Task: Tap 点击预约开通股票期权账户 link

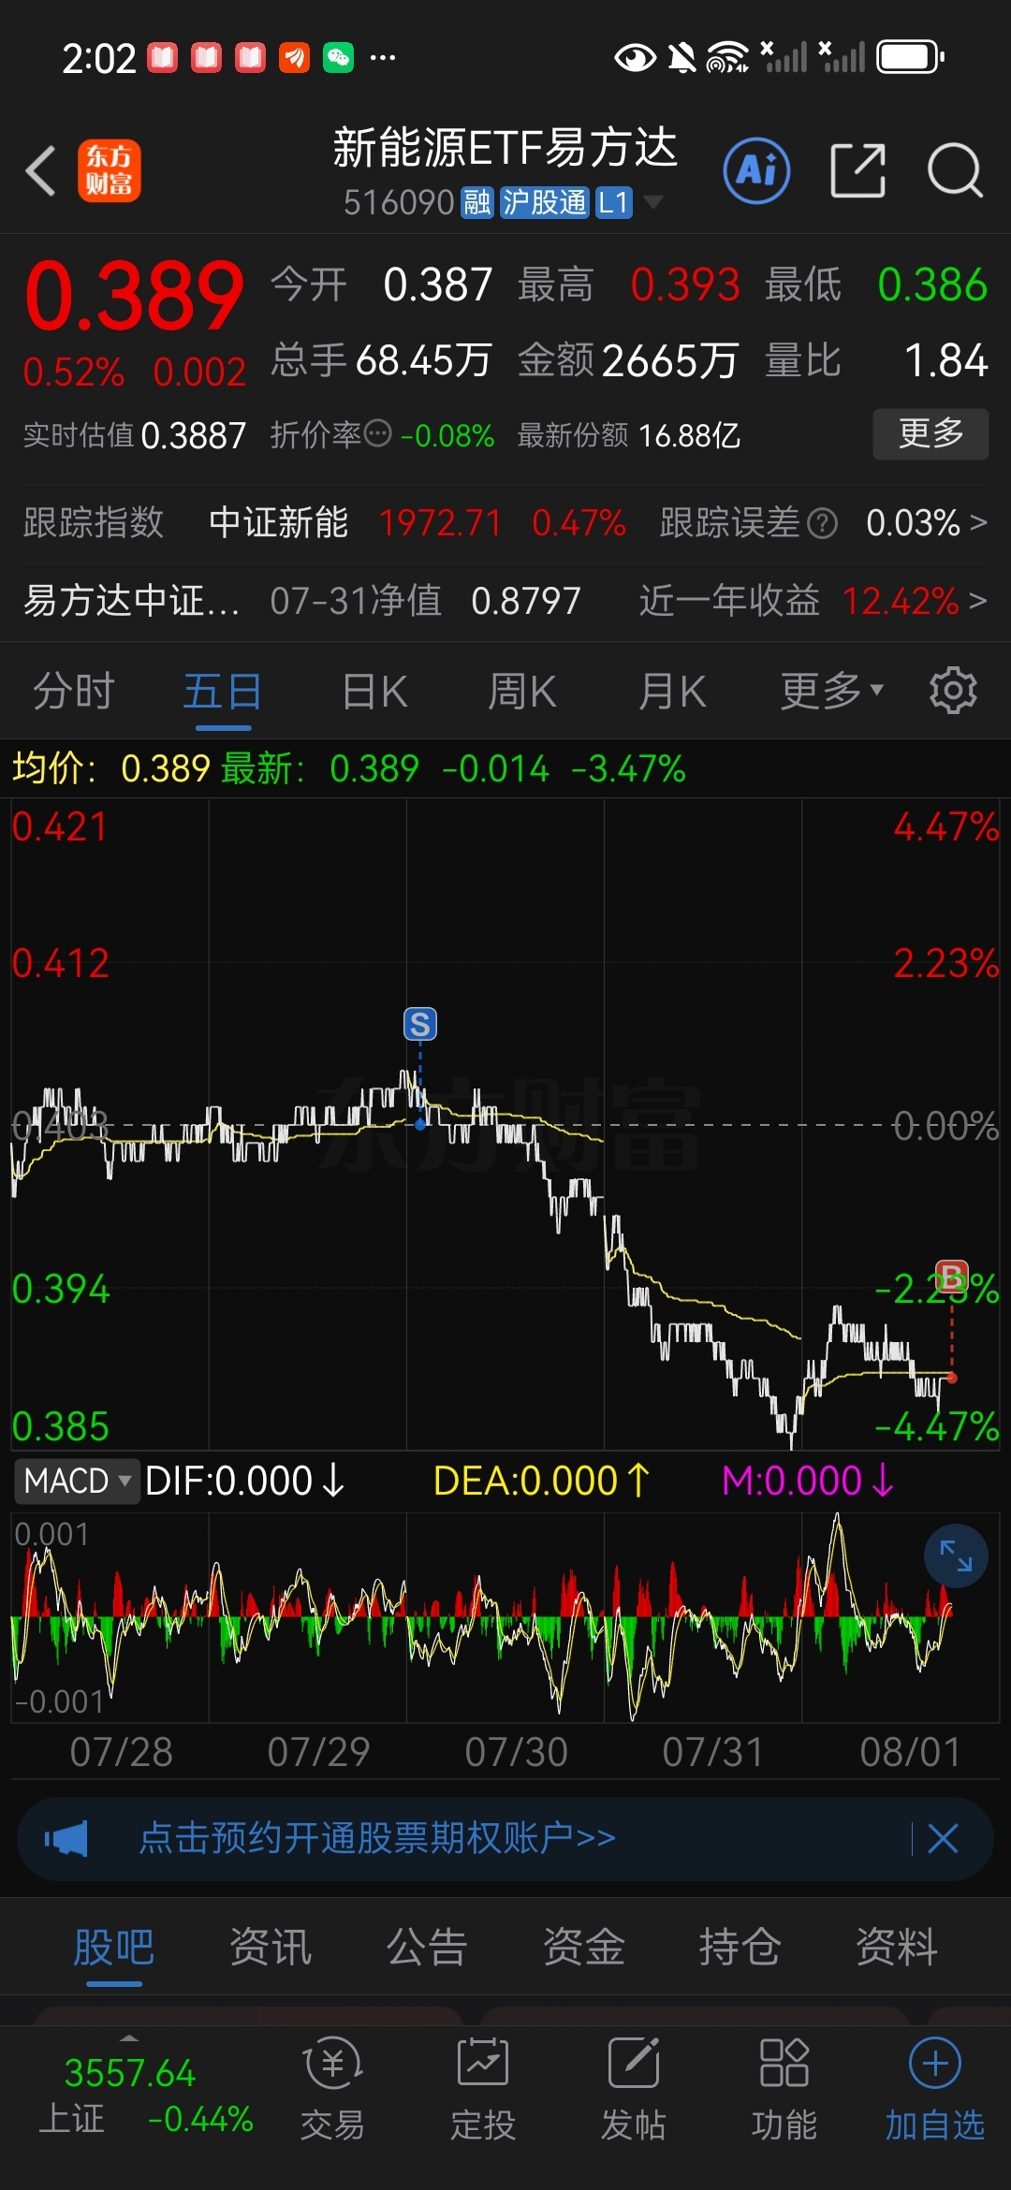Action: click(377, 1838)
